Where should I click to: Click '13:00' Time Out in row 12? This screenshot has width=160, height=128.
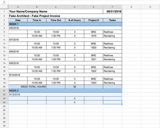pyautogui.click(x=56, y=55)
